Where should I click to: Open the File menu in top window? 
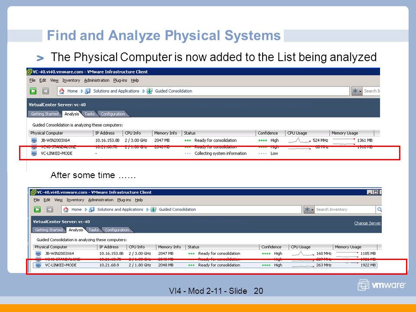32,80
